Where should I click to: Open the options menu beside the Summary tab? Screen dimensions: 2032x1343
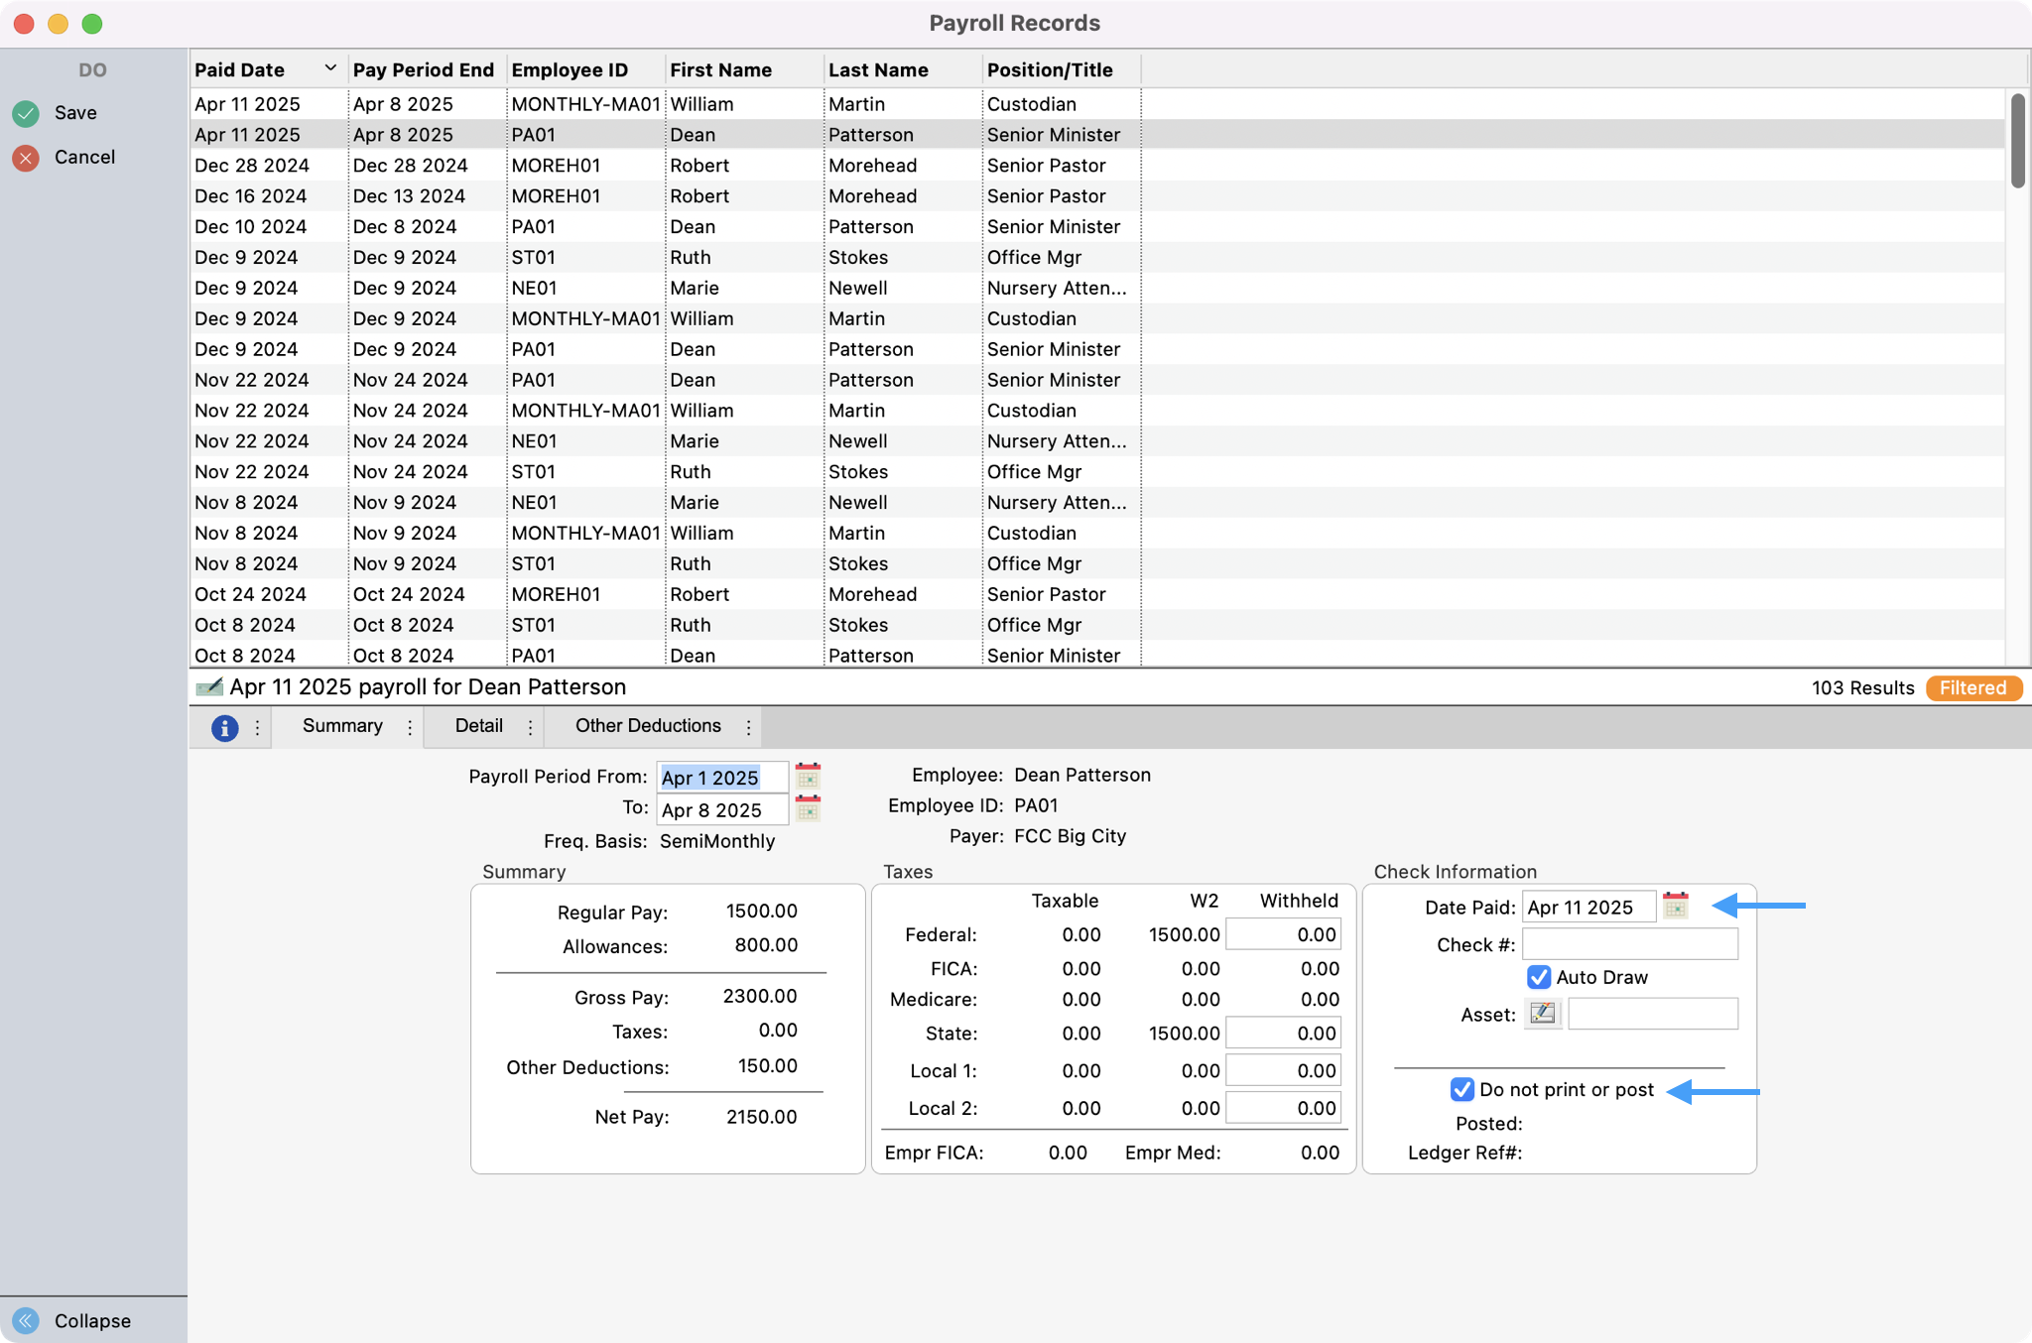tap(409, 727)
